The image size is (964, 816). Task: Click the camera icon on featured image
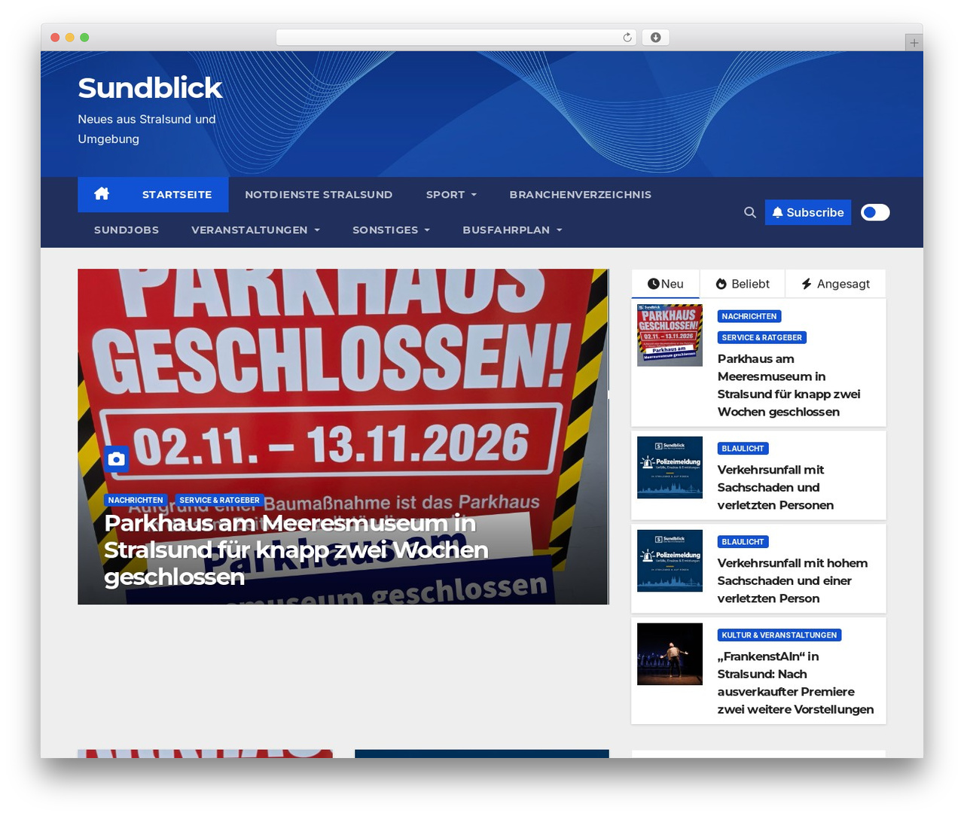117,458
